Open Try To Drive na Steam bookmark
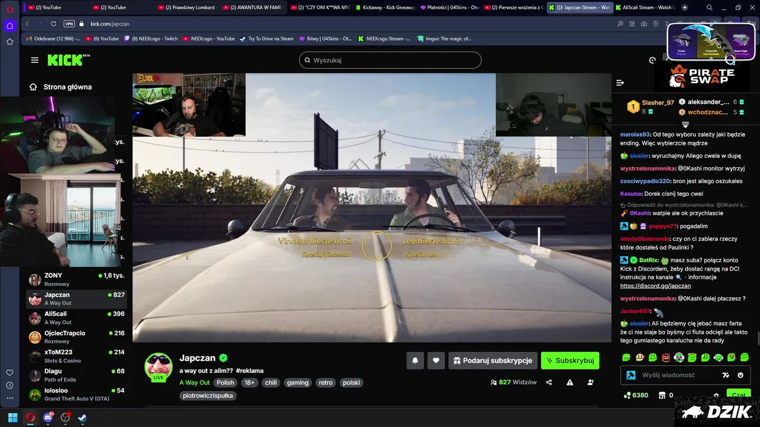This screenshot has height=427, width=760. (x=267, y=39)
